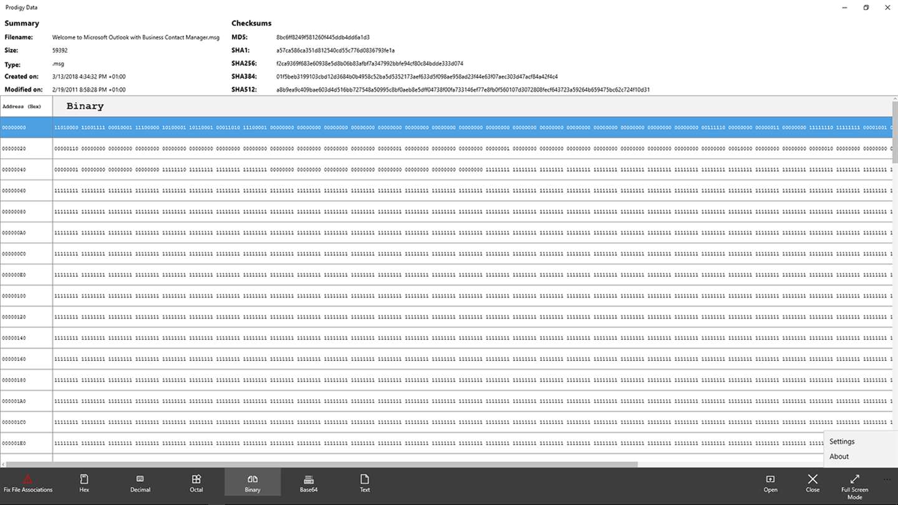Select the row at address 000001E0

[446, 444]
